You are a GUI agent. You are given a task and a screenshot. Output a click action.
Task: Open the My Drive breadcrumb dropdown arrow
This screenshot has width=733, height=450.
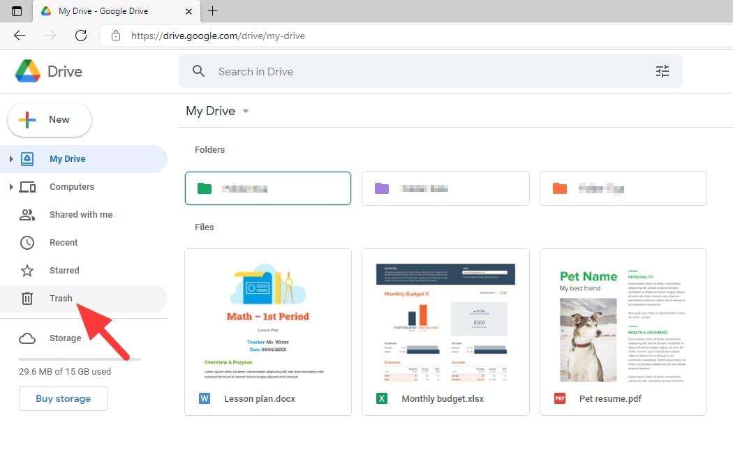click(245, 111)
